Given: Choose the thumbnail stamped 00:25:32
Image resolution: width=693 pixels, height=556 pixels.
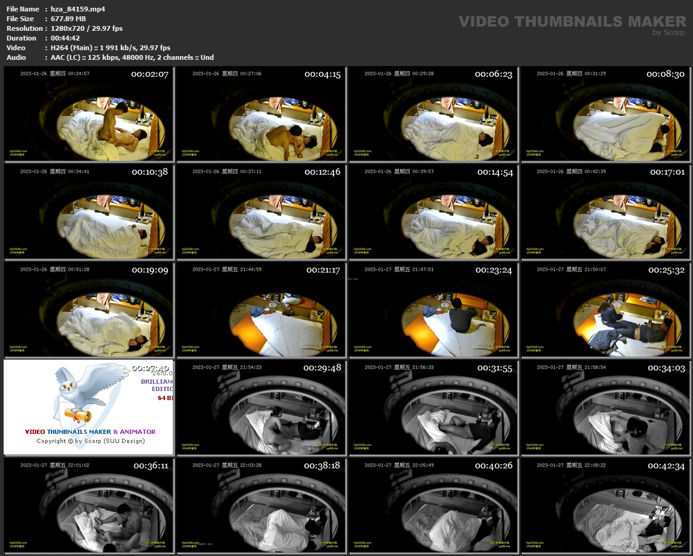Looking at the screenshot, I should (605, 310).
